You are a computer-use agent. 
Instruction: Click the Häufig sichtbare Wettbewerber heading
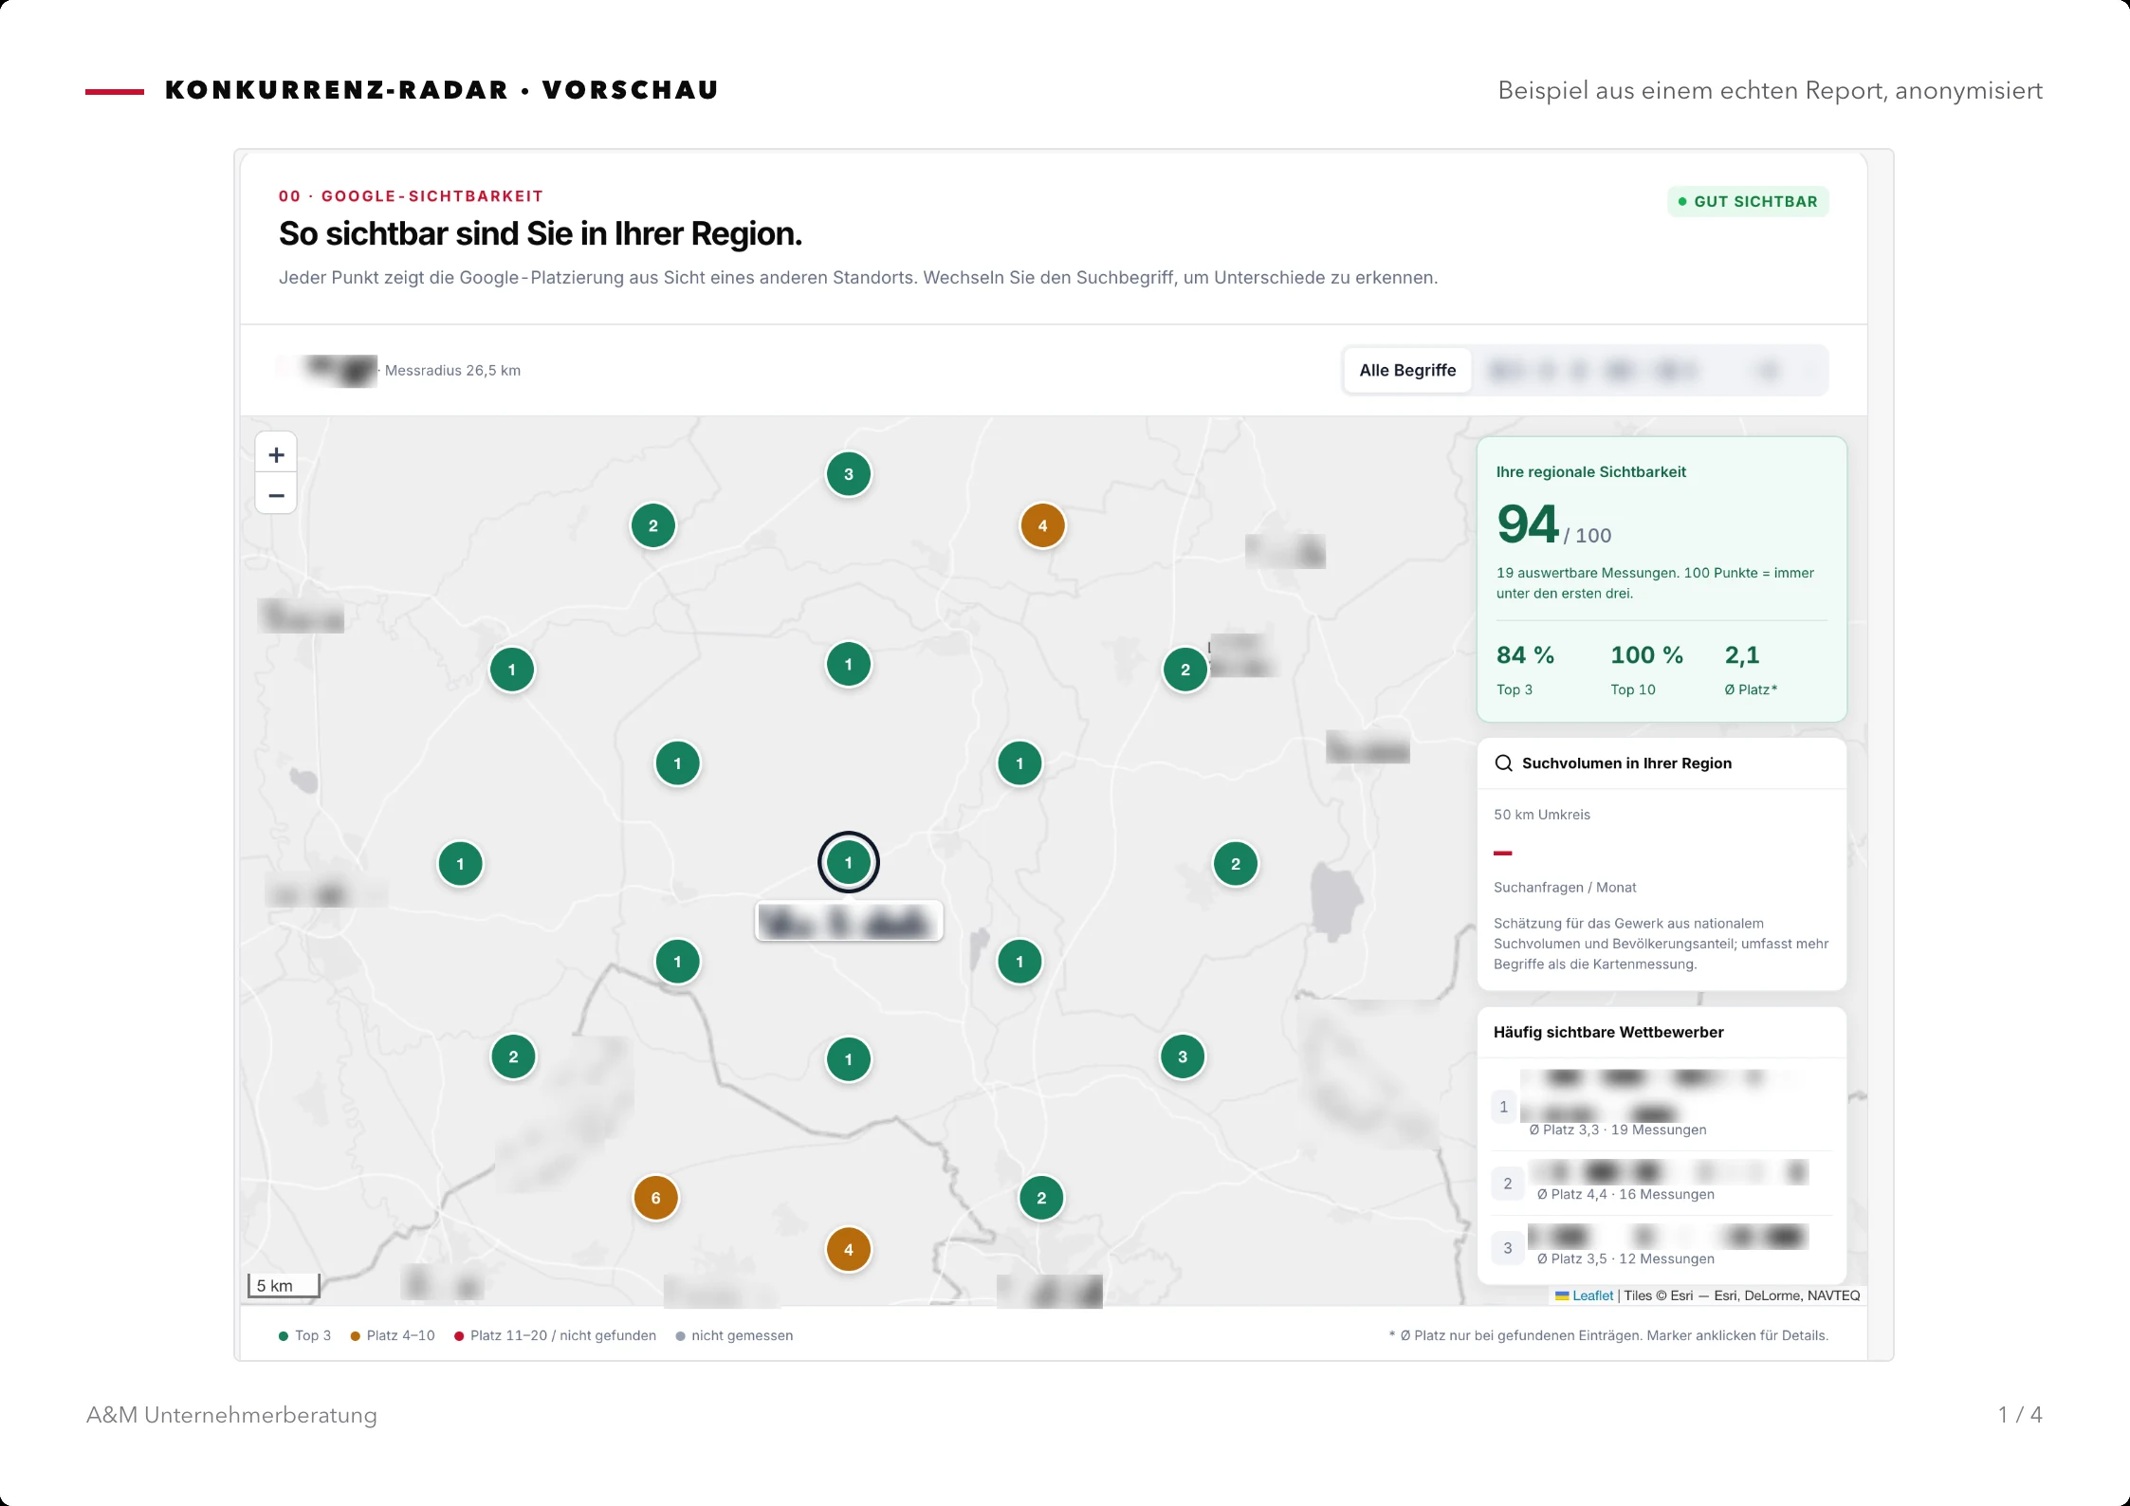coord(1608,1032)
